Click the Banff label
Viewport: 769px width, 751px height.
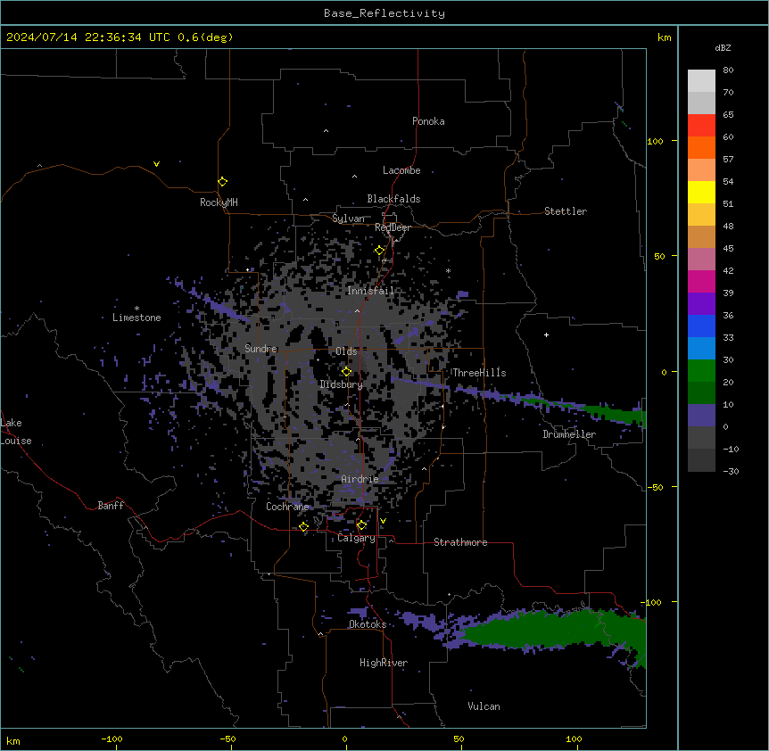[111, 506]
